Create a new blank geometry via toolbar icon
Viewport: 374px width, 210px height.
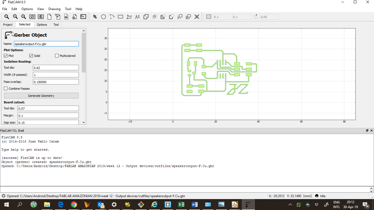(49, 17)
